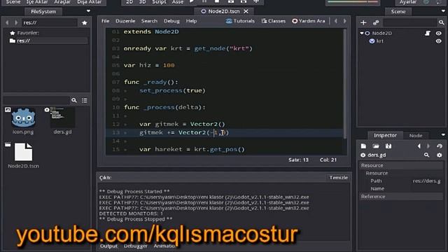Open the Help menu
Image resolution: width=448 pixels, height=252 pixels.
191,21
